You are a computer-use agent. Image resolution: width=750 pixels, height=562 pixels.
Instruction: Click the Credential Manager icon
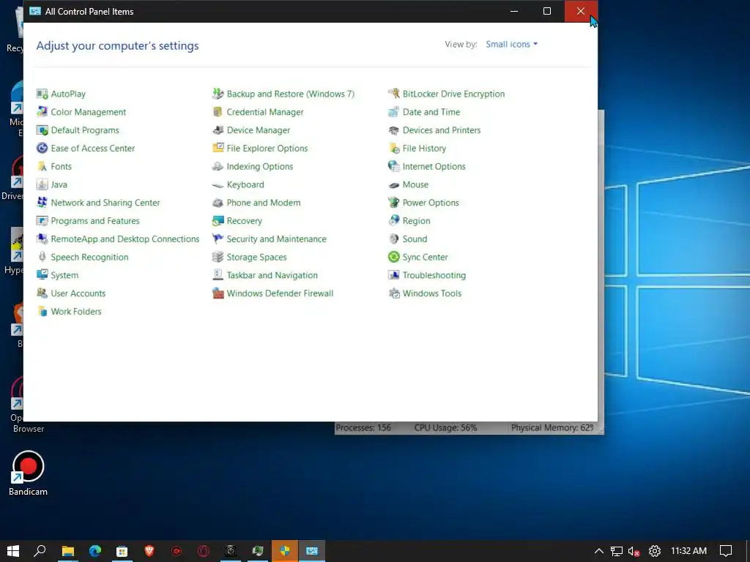point(218,112)
